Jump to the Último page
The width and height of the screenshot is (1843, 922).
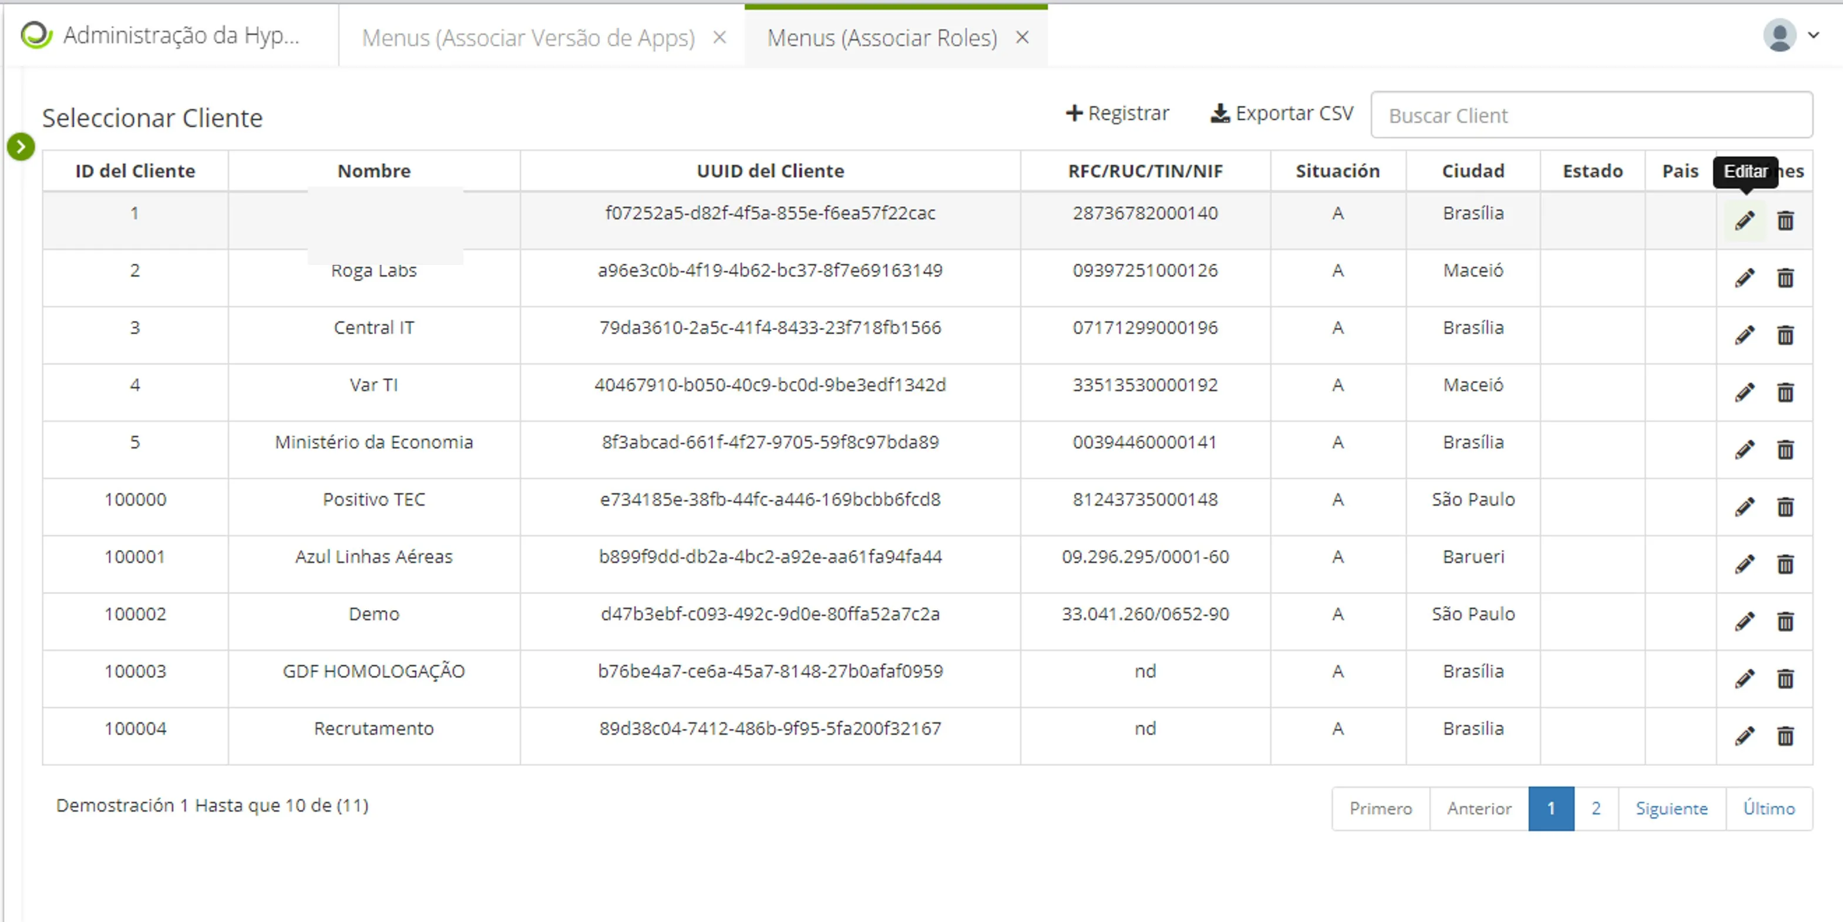click(x=1768, y=808)
